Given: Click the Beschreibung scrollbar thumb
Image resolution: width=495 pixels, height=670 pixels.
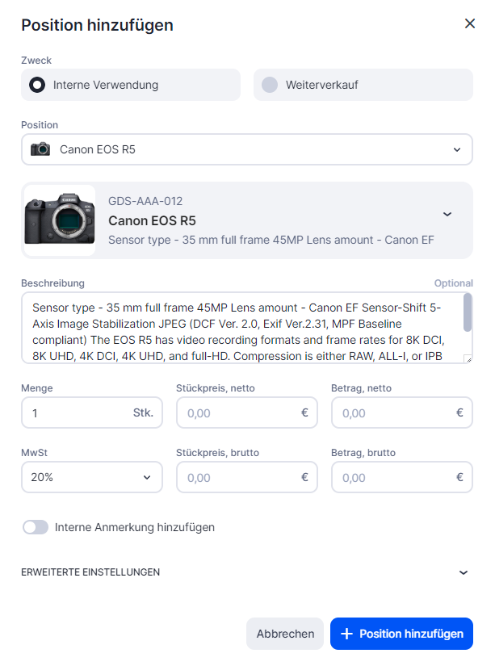Looking at the screenshot, I should pyautogui.click(x=467, y=312).
